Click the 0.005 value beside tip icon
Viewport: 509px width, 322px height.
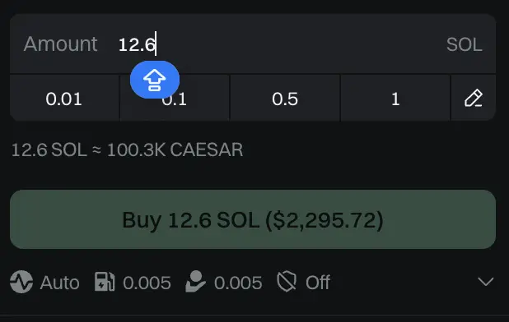[238, 283]
